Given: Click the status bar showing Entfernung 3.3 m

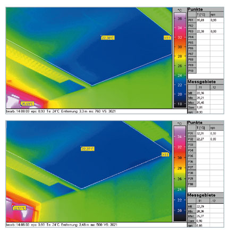Looking at the screenshot, I should [x=96, y=111].
